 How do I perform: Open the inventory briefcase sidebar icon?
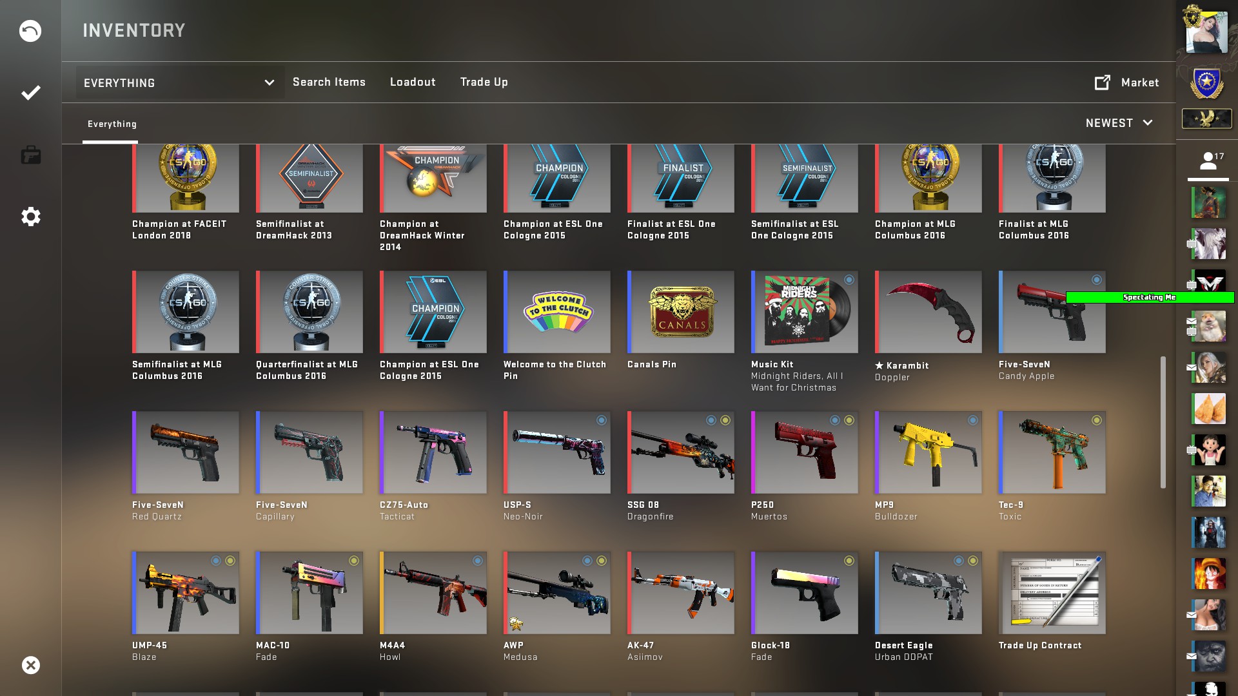pyautogui.click(x=30, y=155)
